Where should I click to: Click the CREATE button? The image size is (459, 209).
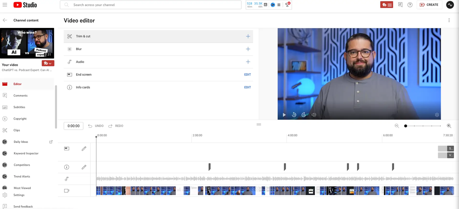click(429, 5)
